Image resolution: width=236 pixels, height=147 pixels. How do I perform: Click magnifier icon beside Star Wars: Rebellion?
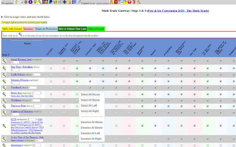click(4, 68)
